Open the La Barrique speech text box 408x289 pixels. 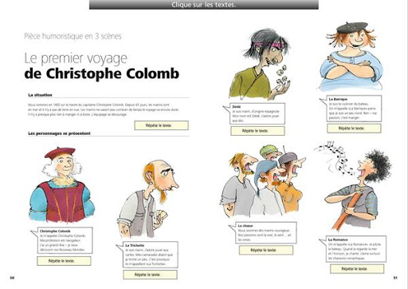354,109
